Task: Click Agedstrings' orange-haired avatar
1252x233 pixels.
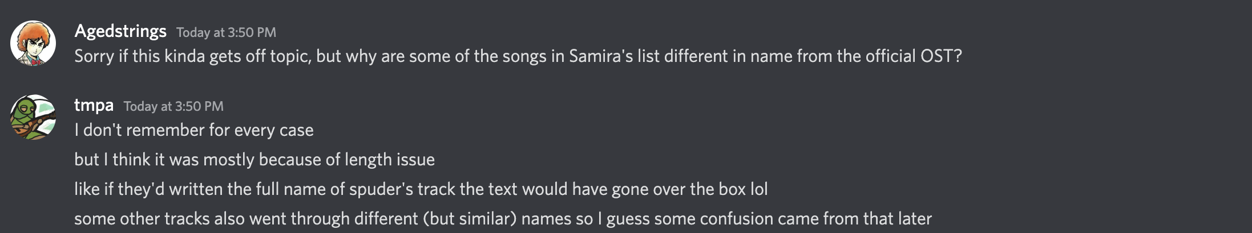Action: pyautogui.click(x=33, y=43)
